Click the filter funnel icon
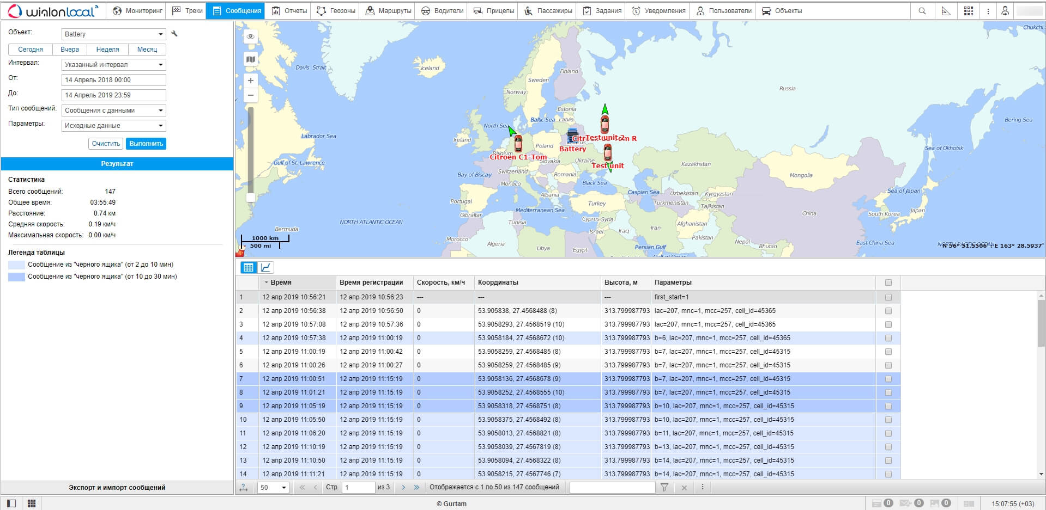This screenshot has height=510, width=1046. coord(664,487)
